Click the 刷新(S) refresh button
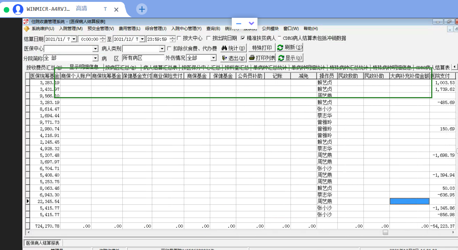 [290, 48]
